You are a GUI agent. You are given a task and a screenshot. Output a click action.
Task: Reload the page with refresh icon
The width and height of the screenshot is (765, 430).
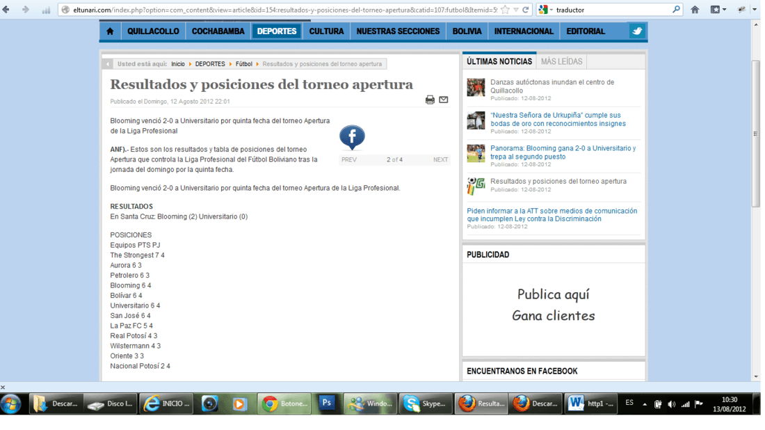[x=526, y=9]
